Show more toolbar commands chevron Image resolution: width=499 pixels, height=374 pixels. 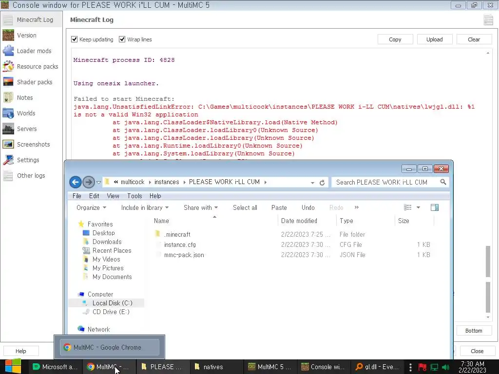[356, 207]
